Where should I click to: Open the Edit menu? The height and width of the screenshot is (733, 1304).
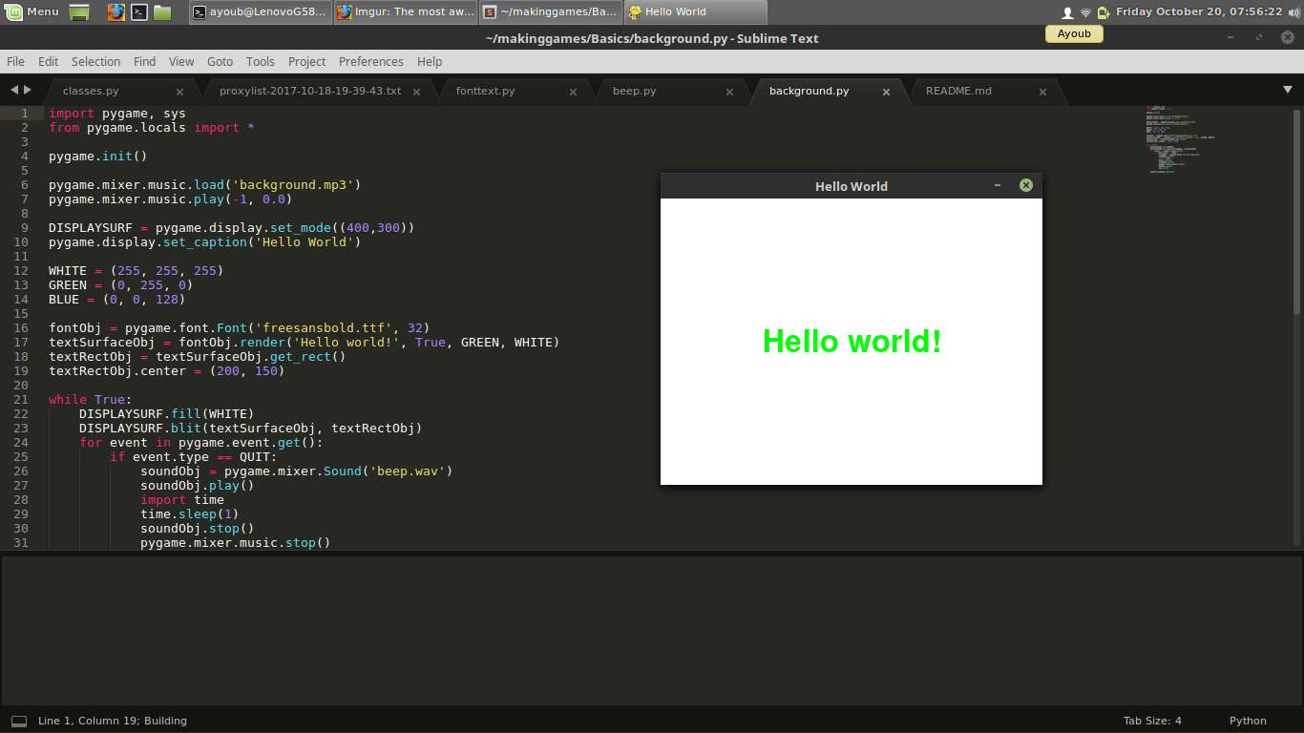(49, 61)
